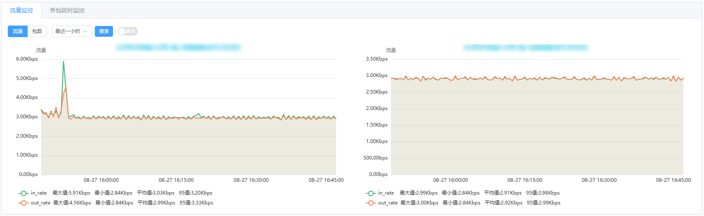Click 08-27 16:15:00 label on left chart axis
Image resolution: width=704 pixels, height=216 pixels.
tap(176, 180)
